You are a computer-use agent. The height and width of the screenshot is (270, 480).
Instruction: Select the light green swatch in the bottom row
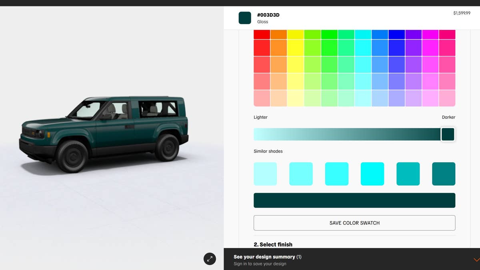[x=329, y=98]
